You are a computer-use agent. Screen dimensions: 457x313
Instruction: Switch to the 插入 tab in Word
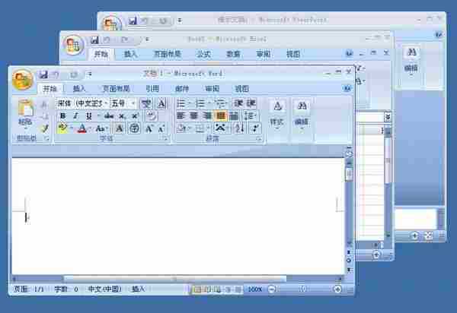click(x=80, y=89)
